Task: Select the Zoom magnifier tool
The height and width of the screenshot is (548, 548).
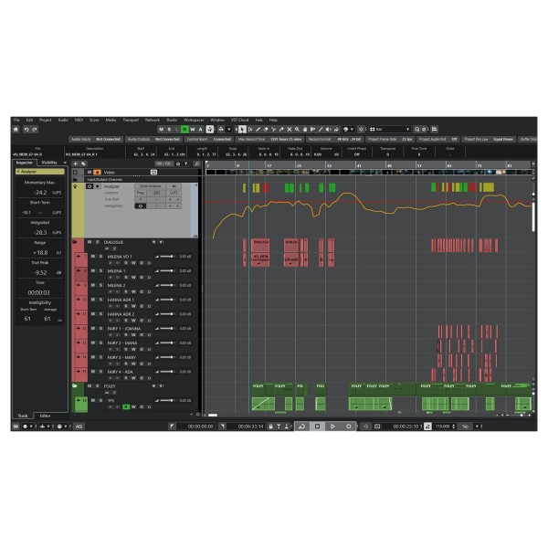Action: coord(297,130)
